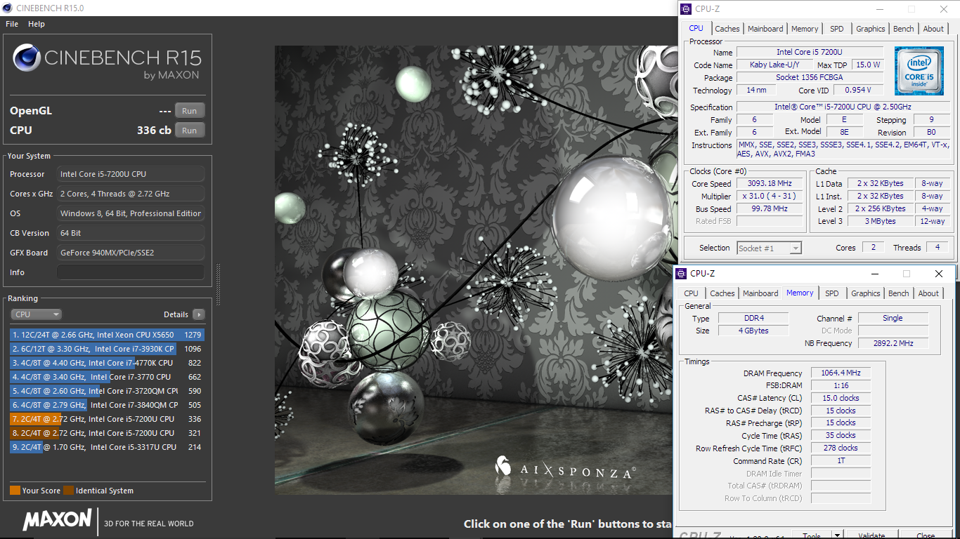
Task: Click the Core VID value 0.954 V
Action: [x=858, y=90]
